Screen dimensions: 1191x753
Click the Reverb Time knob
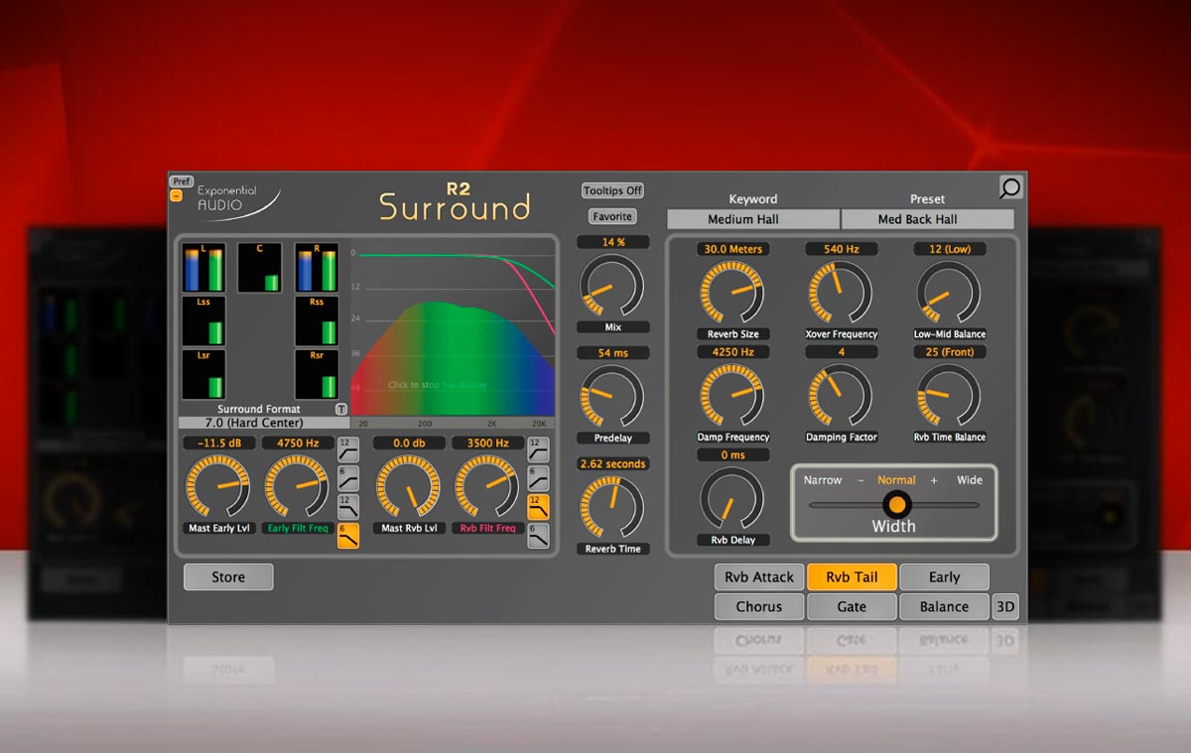(x=611, y=508)
